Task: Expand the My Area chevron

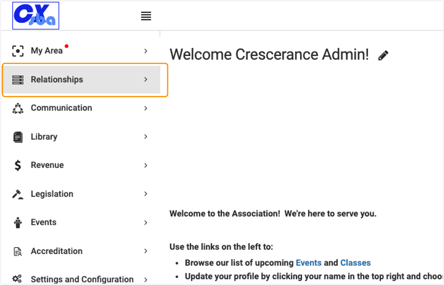Action: tap(146, 51)
